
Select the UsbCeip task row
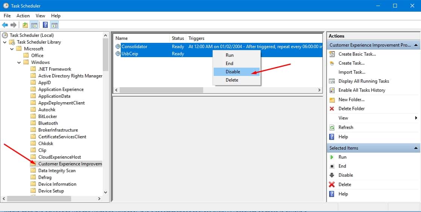(x=218, y=54)
